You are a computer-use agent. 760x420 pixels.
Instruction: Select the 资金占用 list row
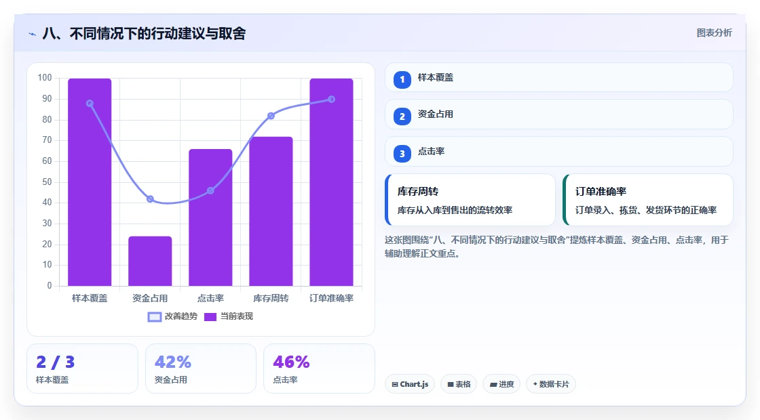click(x=559, y=114)
